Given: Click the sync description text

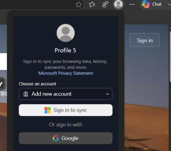Looking at the screenshot, I should pos(65,64).
